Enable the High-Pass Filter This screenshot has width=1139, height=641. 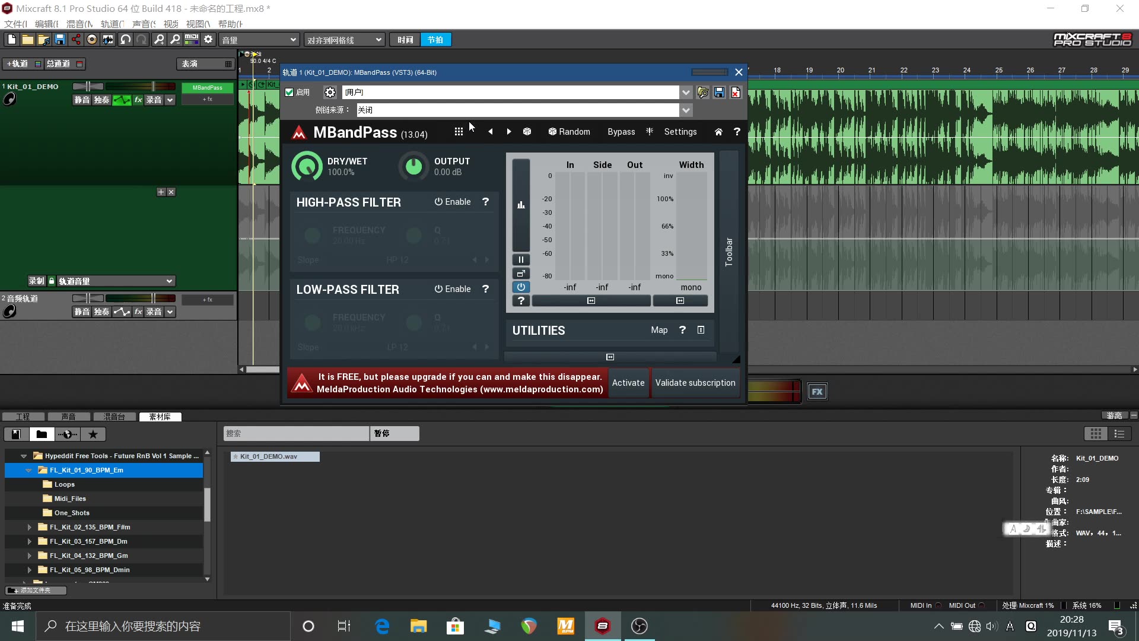[453, 202]
